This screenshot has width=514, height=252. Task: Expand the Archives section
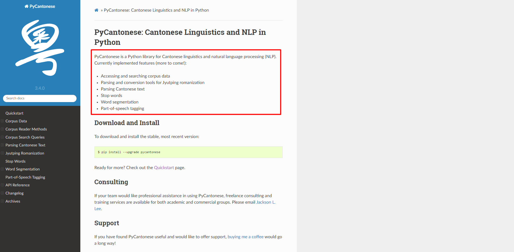[2, 201]
